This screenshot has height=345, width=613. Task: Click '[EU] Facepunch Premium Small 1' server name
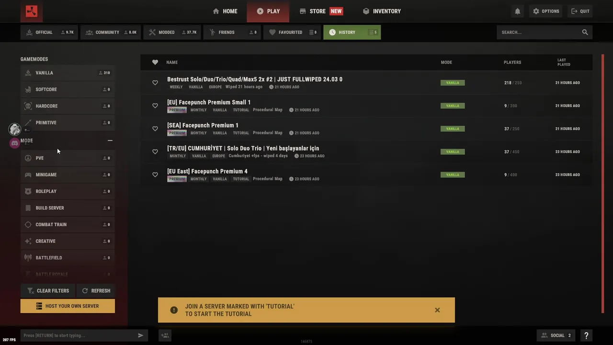(209, 102)
